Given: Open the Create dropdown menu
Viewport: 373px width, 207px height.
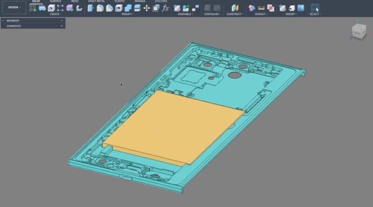Looking at the screenshot, I should (x=55, y=14).
